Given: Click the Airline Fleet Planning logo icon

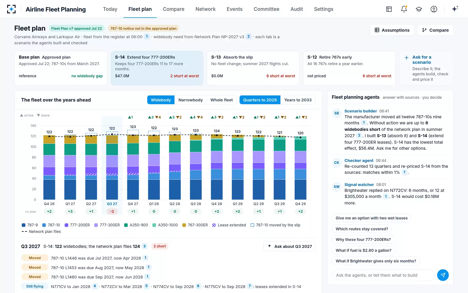Looking at the screenshot, I should [11, 9].
